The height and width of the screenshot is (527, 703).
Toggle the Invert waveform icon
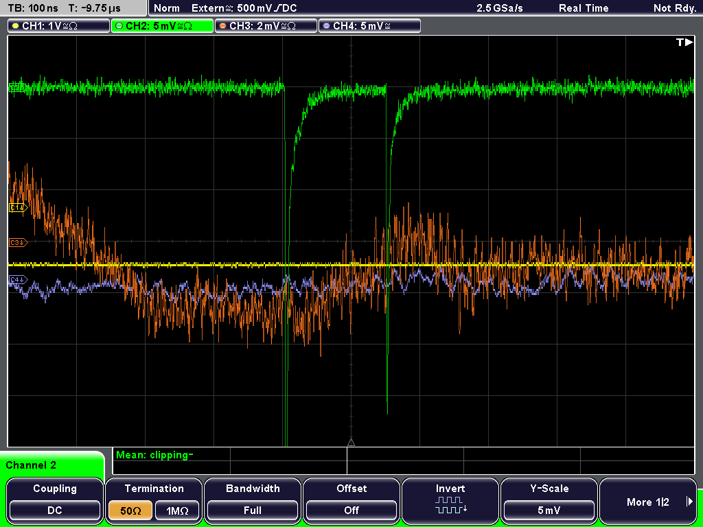pyautogui.click(x=450, y=504)
